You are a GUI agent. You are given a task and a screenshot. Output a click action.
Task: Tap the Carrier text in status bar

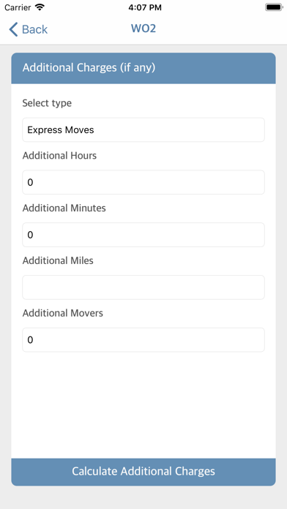tap(18, 7)
